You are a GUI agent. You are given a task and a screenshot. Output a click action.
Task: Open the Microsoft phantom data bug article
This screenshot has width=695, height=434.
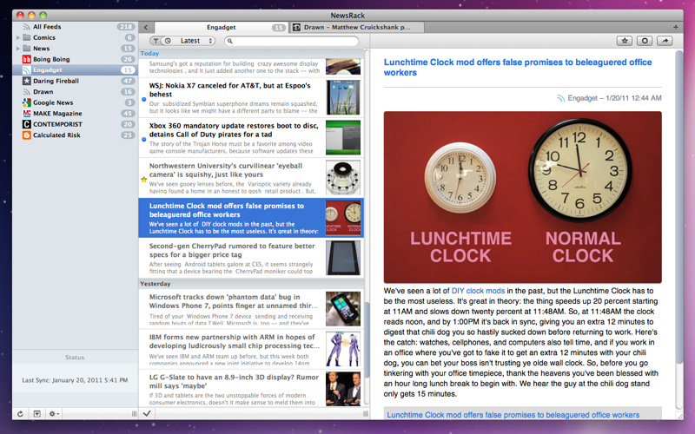point(251,309)
